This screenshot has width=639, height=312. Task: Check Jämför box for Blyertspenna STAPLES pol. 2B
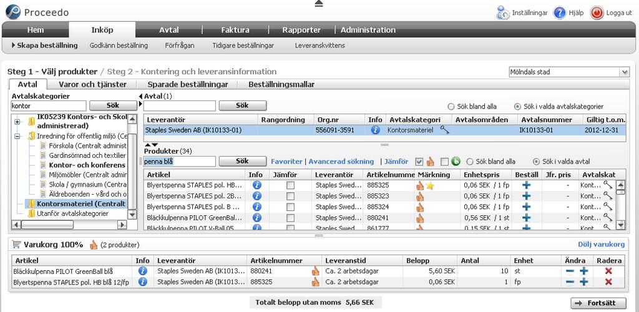[290, 196]
